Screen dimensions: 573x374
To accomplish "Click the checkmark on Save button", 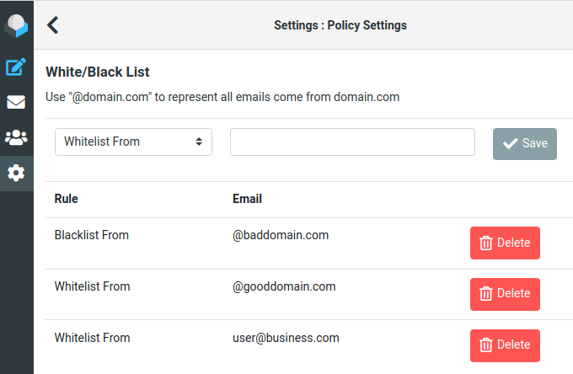I will tap(510, 143).
